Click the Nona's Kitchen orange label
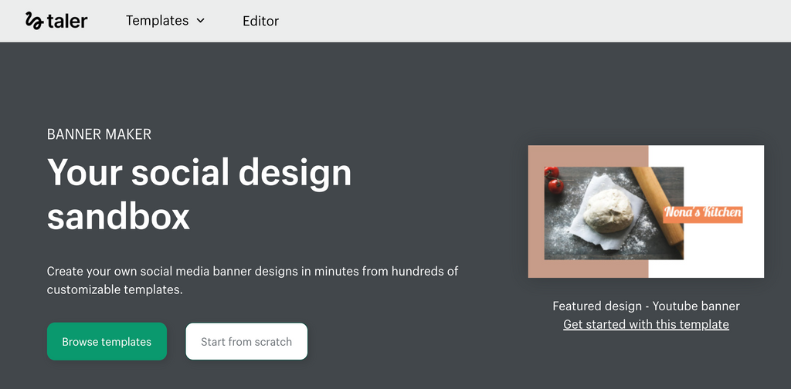Screen dimensions: 791x389 pyautogui.click(x=703, y=213)
